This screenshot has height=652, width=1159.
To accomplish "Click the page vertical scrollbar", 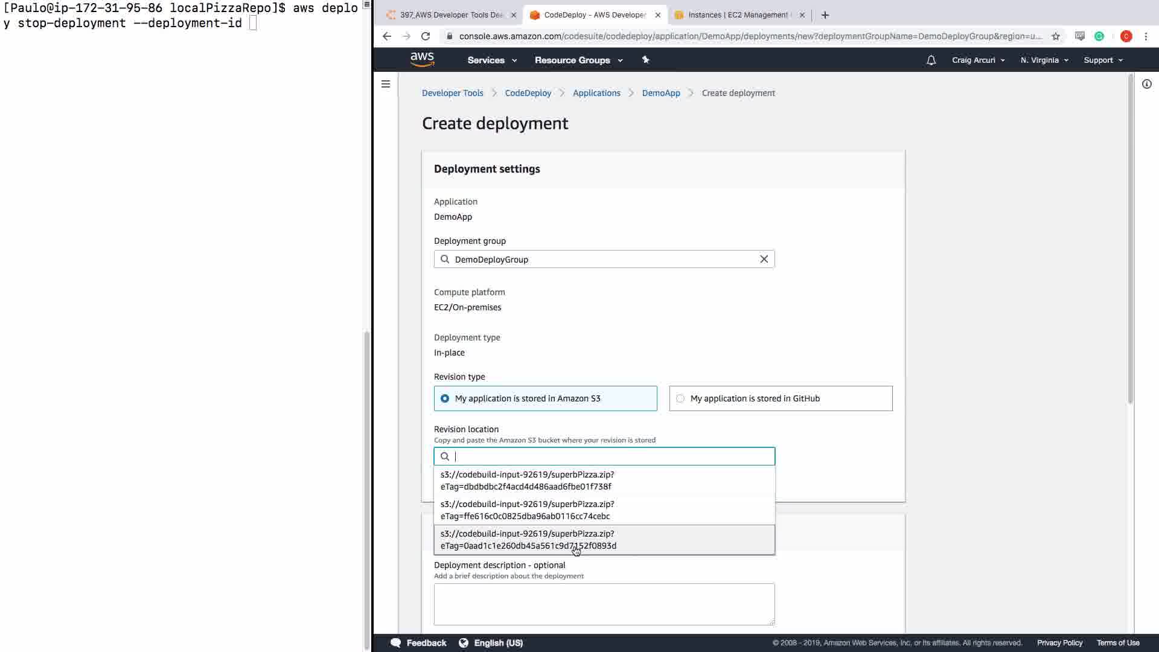I will (x=1130, y=241).
